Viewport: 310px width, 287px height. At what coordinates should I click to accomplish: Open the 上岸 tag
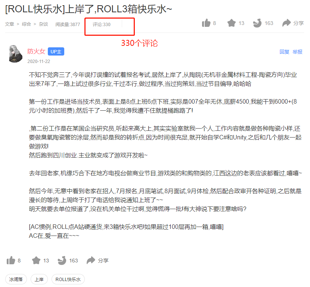click(39, 279)
